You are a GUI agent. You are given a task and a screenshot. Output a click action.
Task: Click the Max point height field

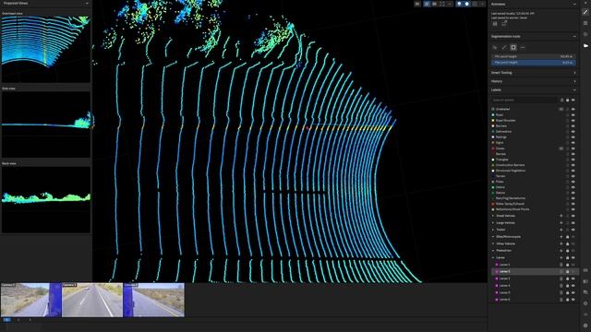(534, 63)
